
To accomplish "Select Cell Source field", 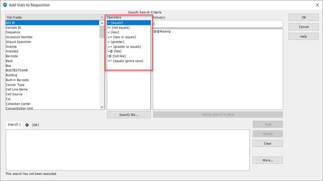I will [x=52, y=94].
